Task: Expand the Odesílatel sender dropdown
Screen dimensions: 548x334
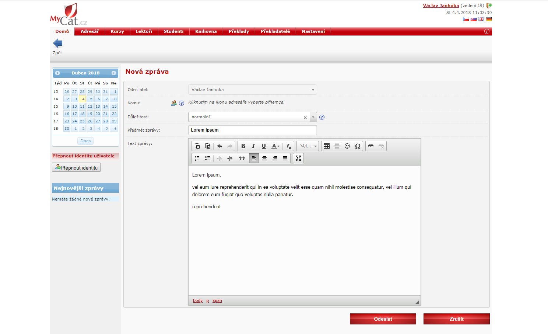Action: 313,90
